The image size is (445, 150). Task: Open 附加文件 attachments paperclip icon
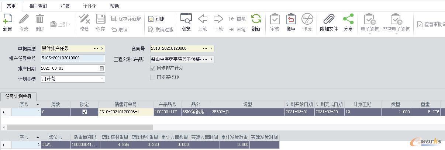coord(329,19)
